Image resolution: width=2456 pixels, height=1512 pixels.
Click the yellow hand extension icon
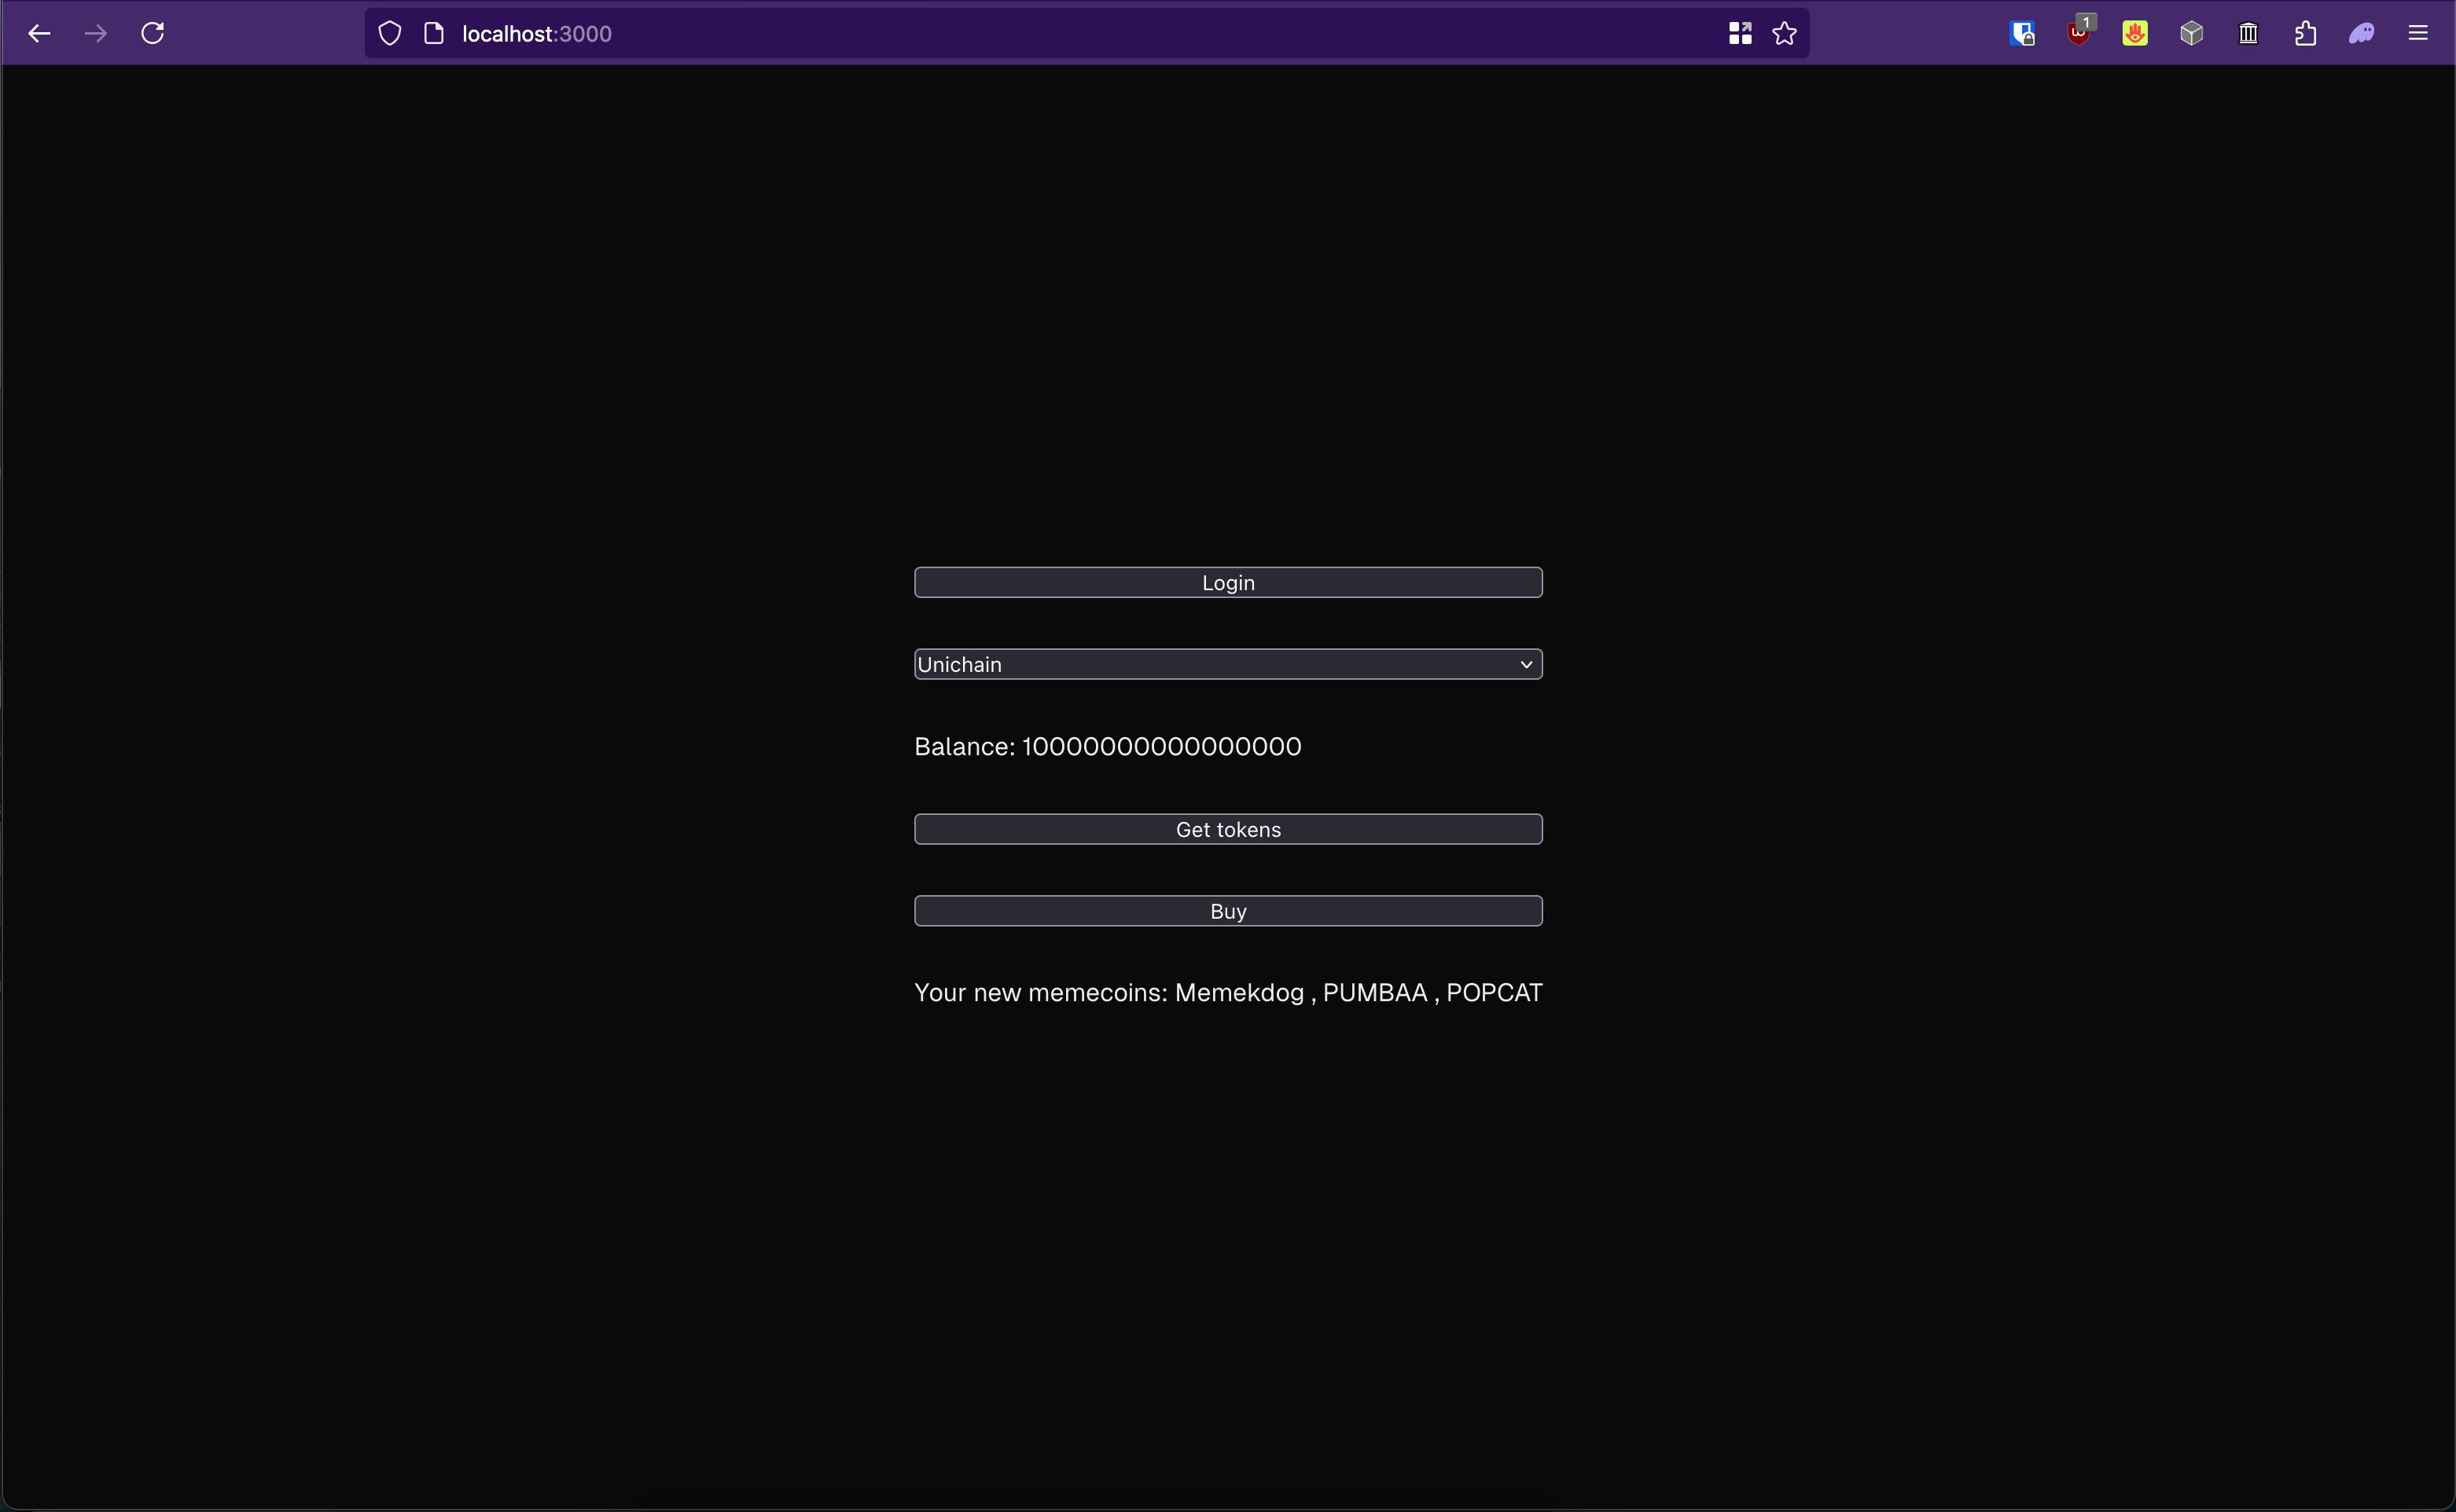(x=2135, y=34)
